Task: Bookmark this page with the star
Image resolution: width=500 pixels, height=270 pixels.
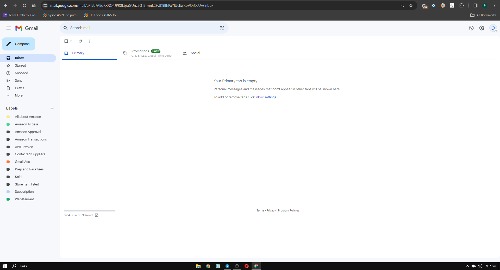Action: point(411,5)
